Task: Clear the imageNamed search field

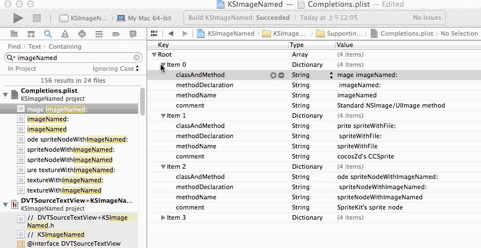Action: [x=136, y=58]
